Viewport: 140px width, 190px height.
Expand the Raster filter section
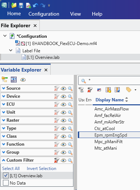[x=4, y=120]
